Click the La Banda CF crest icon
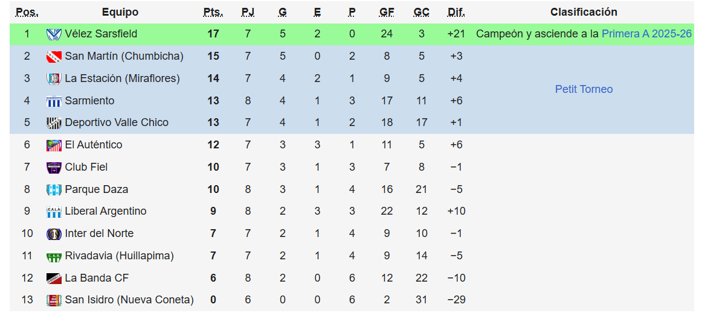This screenshot has width=702, height=316. click(x=54, y=279)
